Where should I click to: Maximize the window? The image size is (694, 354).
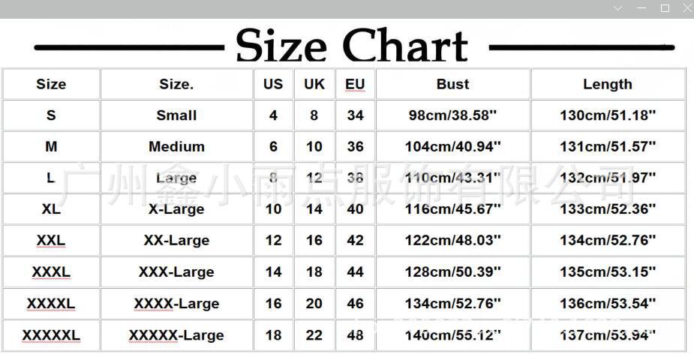click(665, 8)
